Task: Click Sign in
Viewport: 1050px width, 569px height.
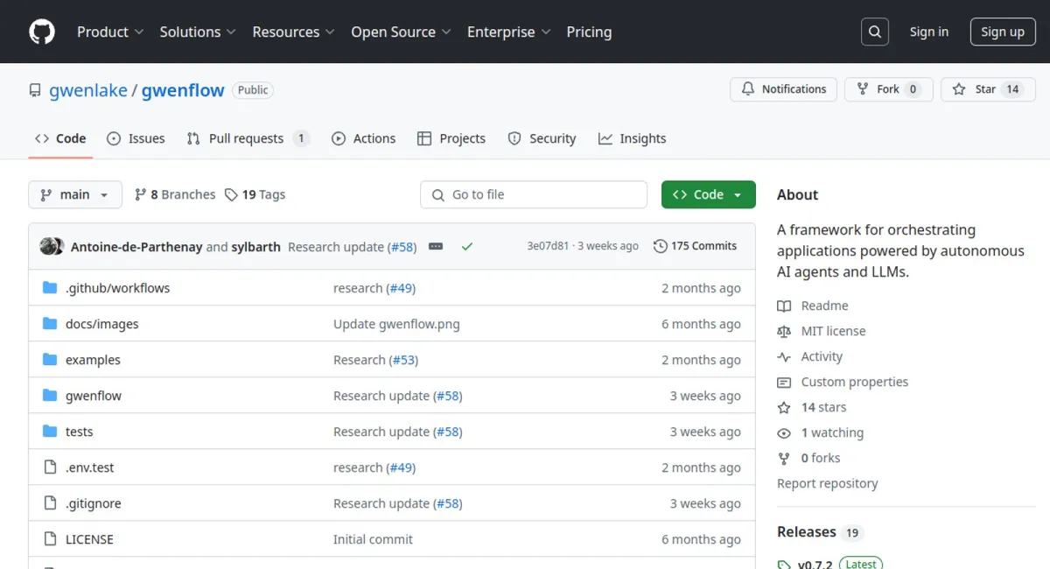Action: [x=928, y=32]
